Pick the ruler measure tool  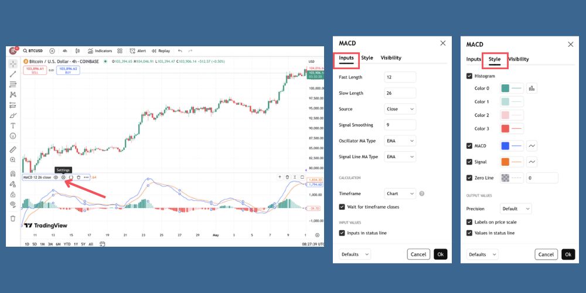coord(13,149)
